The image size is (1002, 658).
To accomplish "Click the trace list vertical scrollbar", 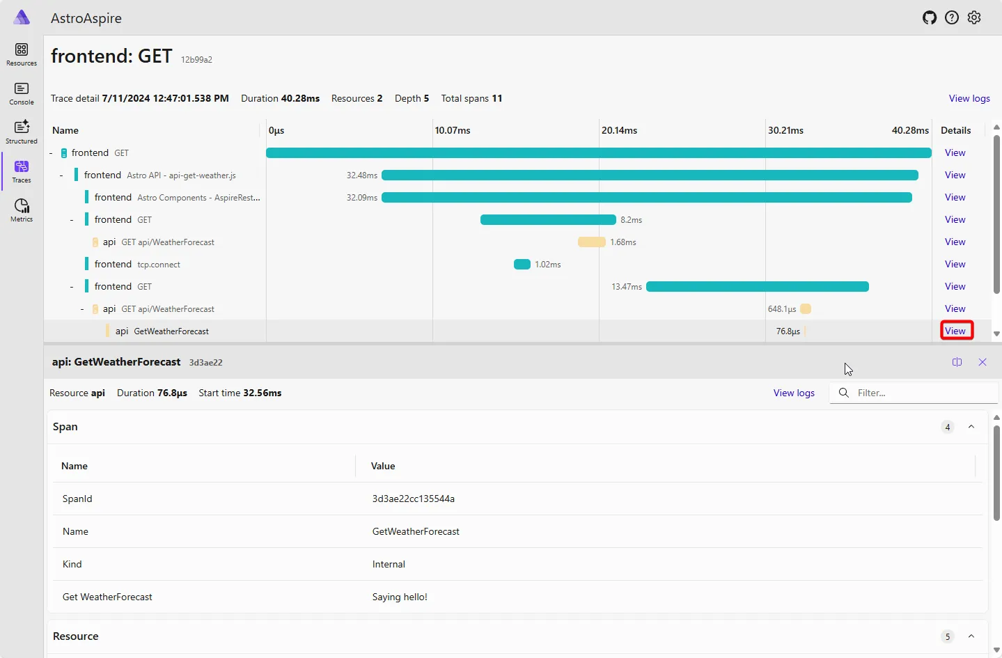I will (996, 214).
